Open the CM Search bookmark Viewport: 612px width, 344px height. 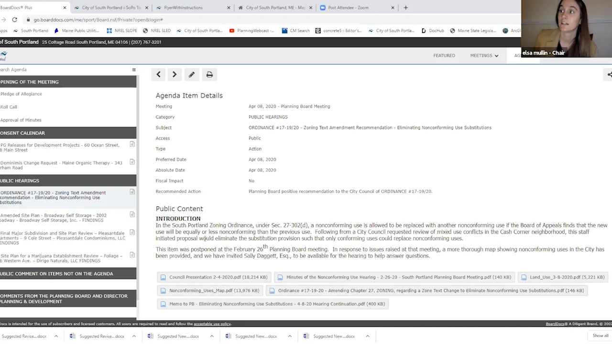pyautogui.click(x=296, y=31)
